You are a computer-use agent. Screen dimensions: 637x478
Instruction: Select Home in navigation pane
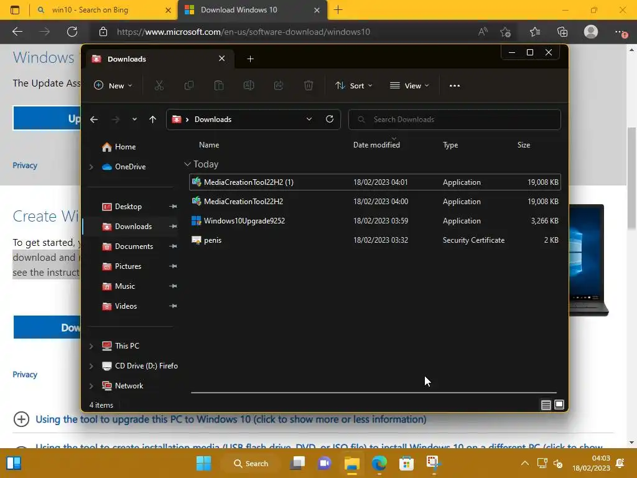125,147
